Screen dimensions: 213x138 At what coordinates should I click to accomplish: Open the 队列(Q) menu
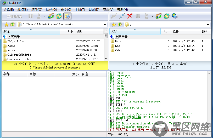51,10
